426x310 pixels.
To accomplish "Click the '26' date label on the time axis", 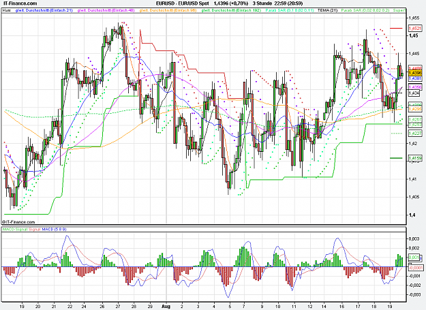I will pyautogui.click(x=102, y=307).
